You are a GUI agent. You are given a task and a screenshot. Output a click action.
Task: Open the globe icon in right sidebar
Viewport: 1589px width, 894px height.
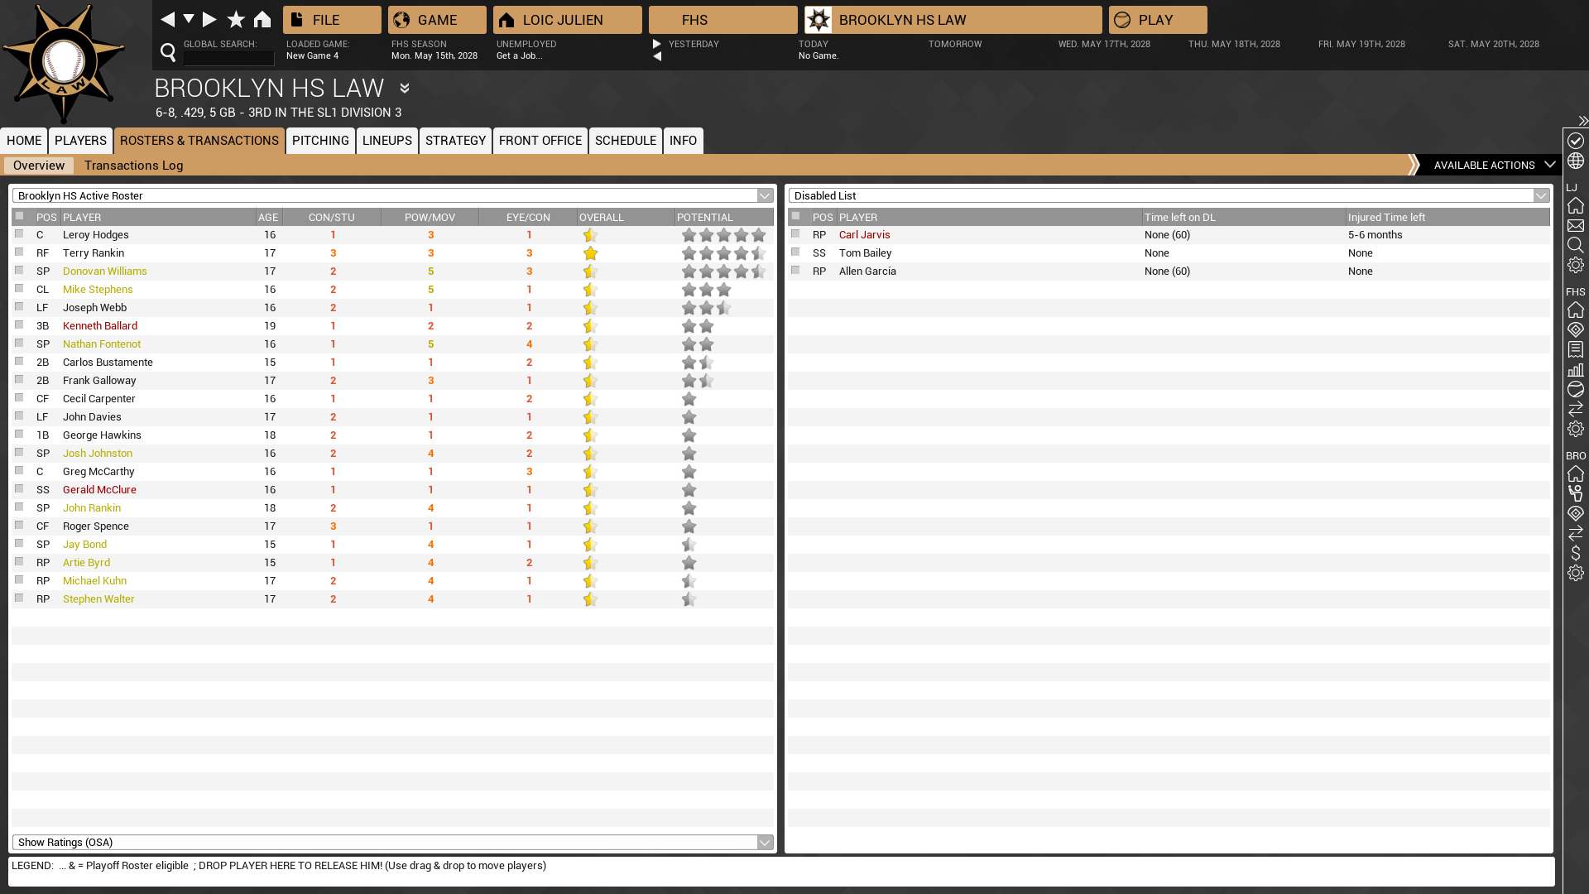(x=1575, y=161)
